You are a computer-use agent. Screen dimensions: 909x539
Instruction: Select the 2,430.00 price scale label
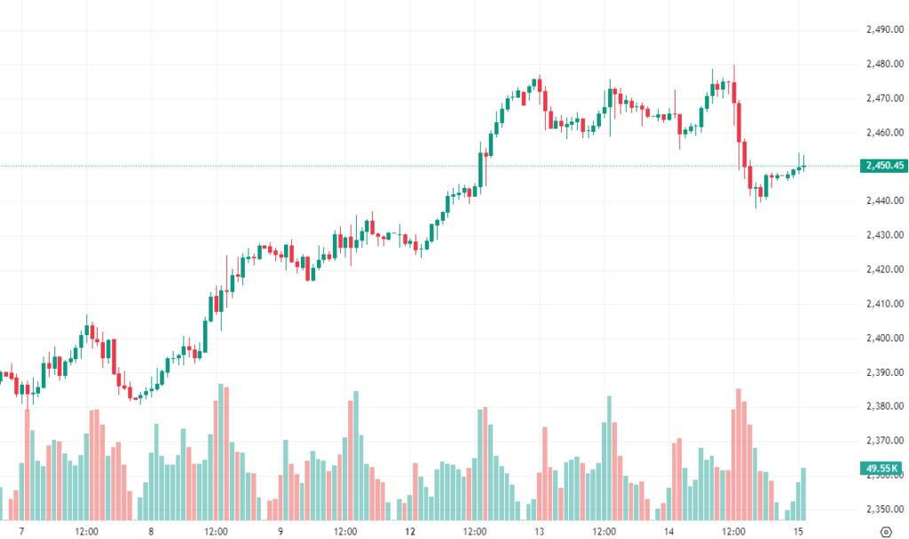(x=884, y=235)
